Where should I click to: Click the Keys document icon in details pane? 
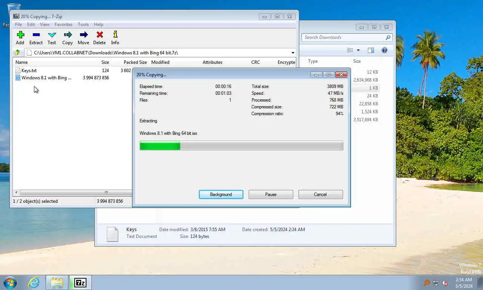pos(112,234)
